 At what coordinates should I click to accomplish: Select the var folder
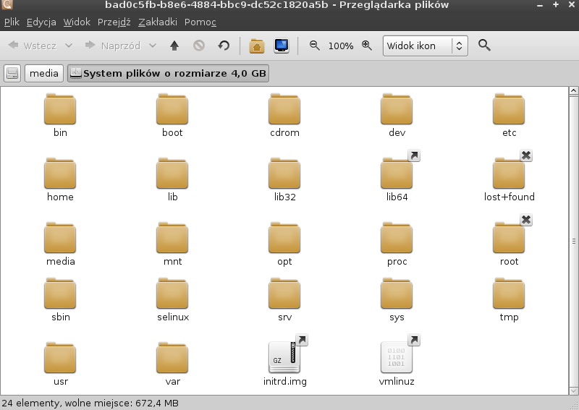tap(172, 364)
